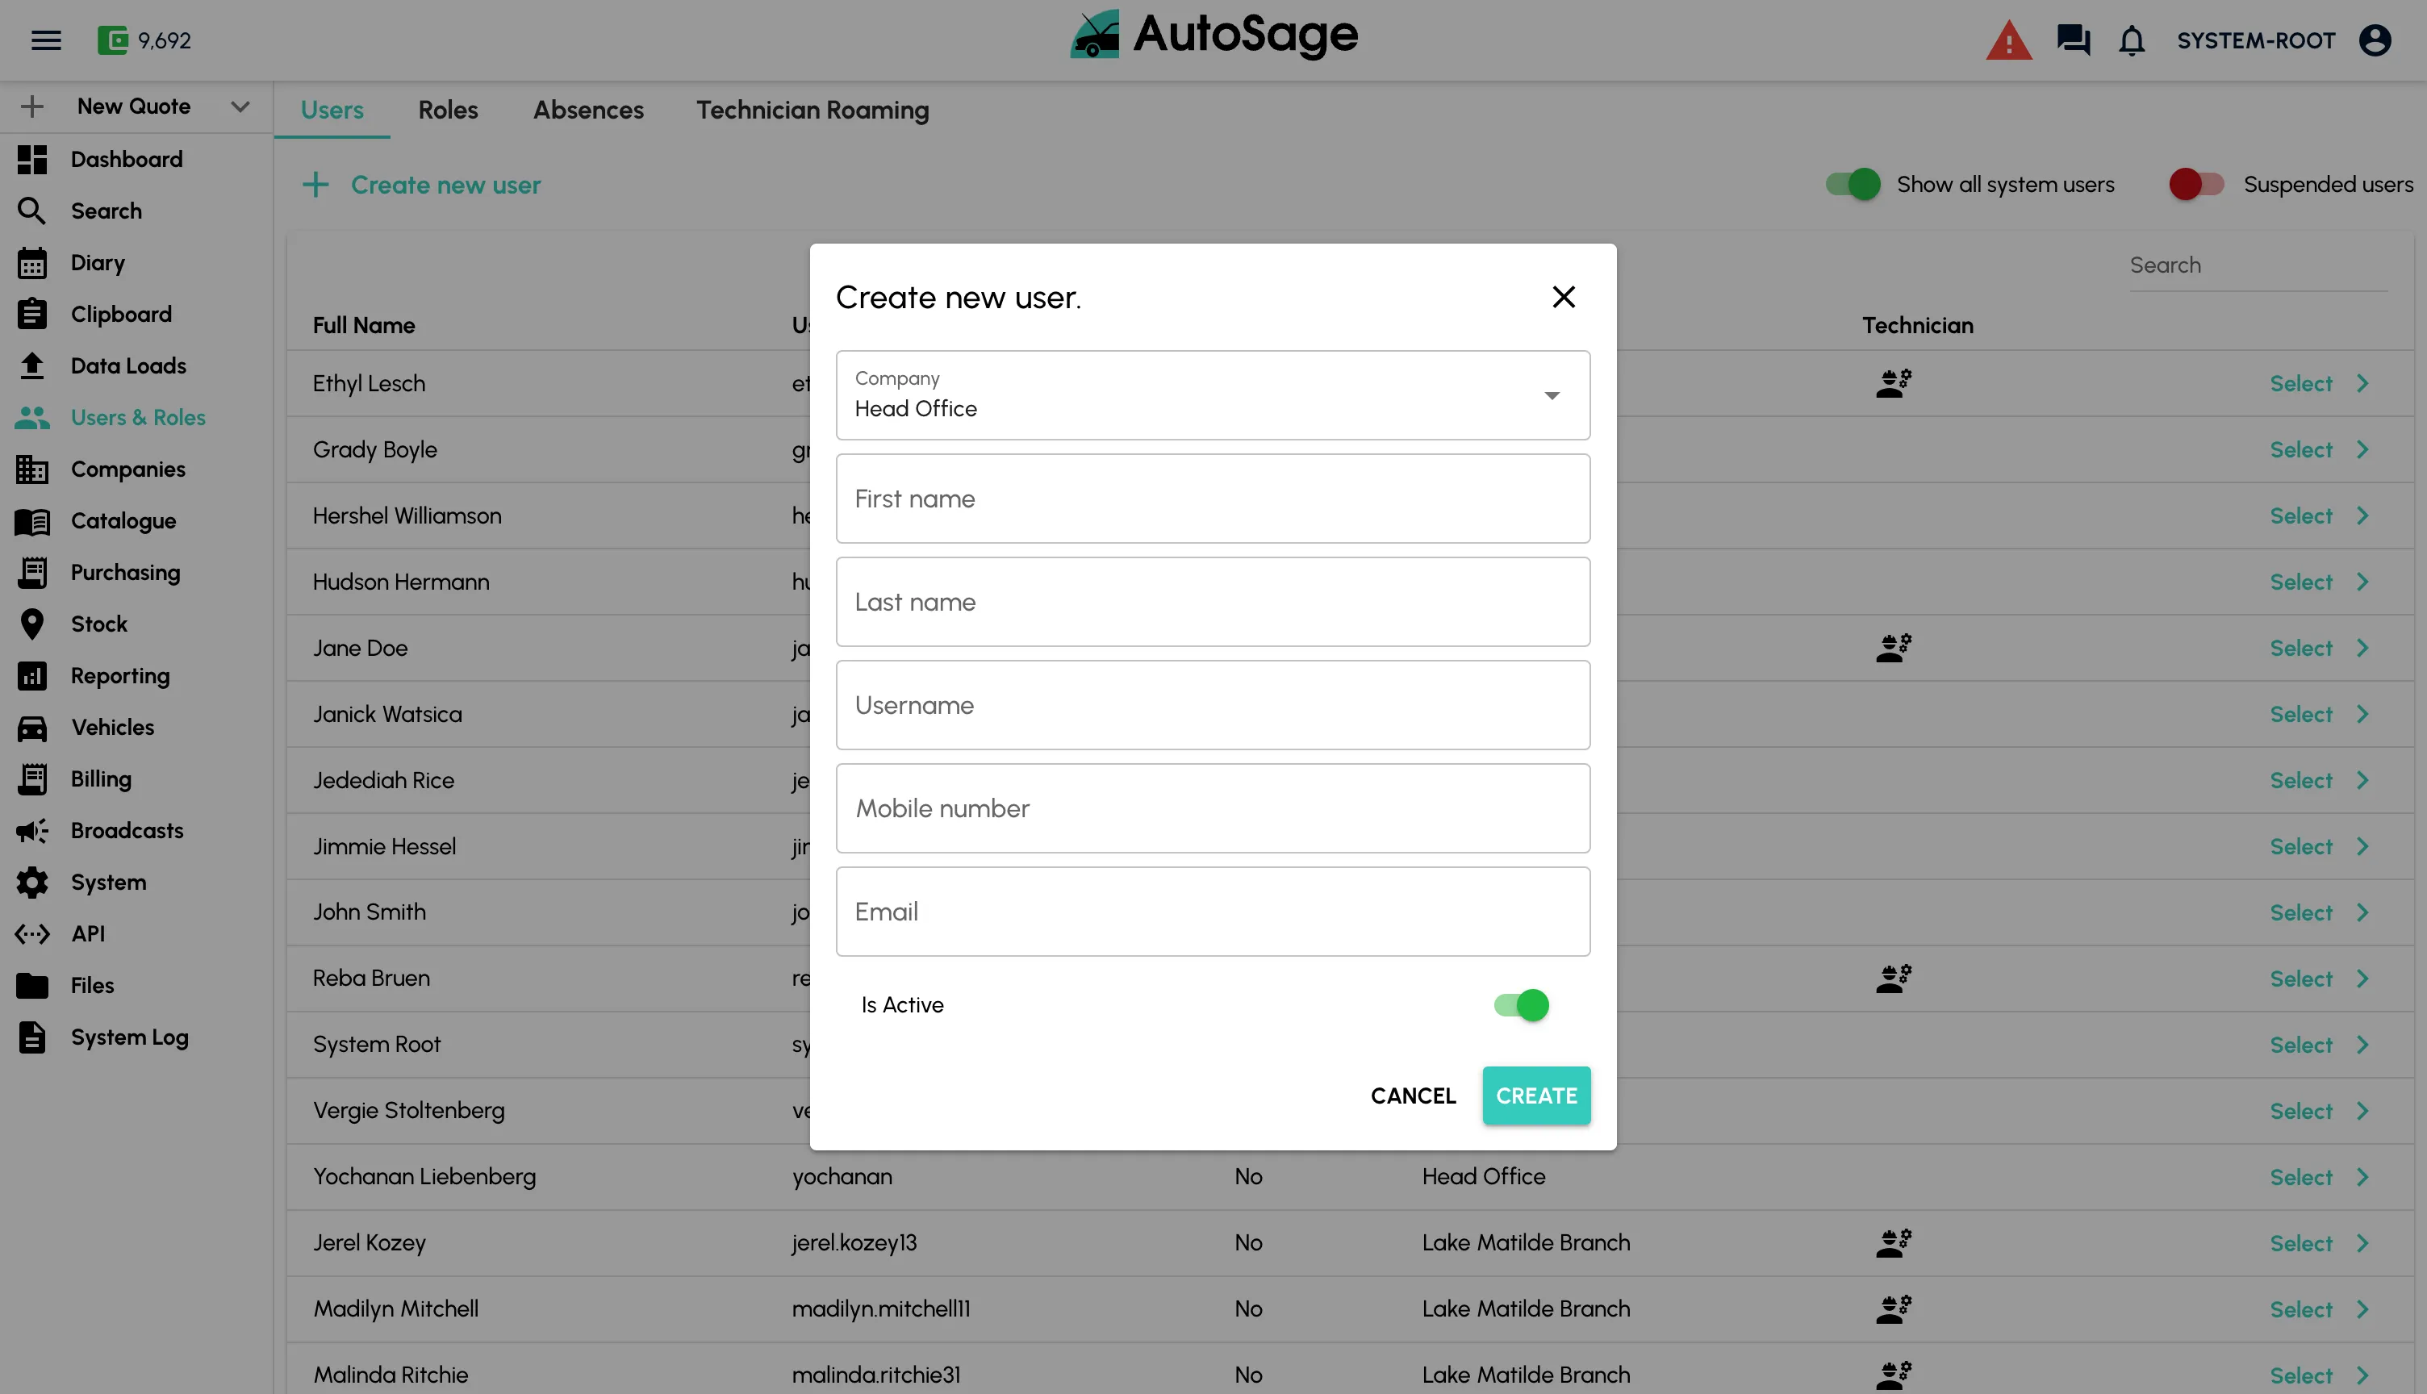Click Technician column header

click(1917, 326)
